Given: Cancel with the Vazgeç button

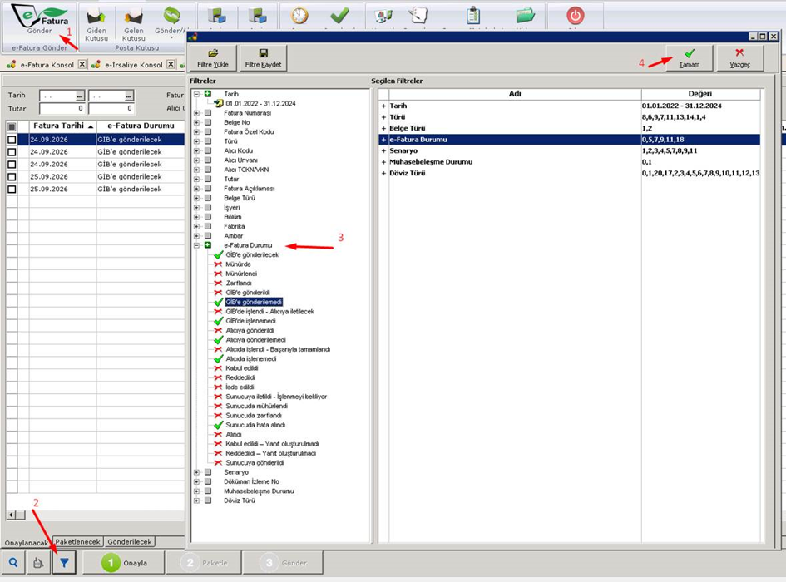Looking at the screenshot, I should [739, 57].
